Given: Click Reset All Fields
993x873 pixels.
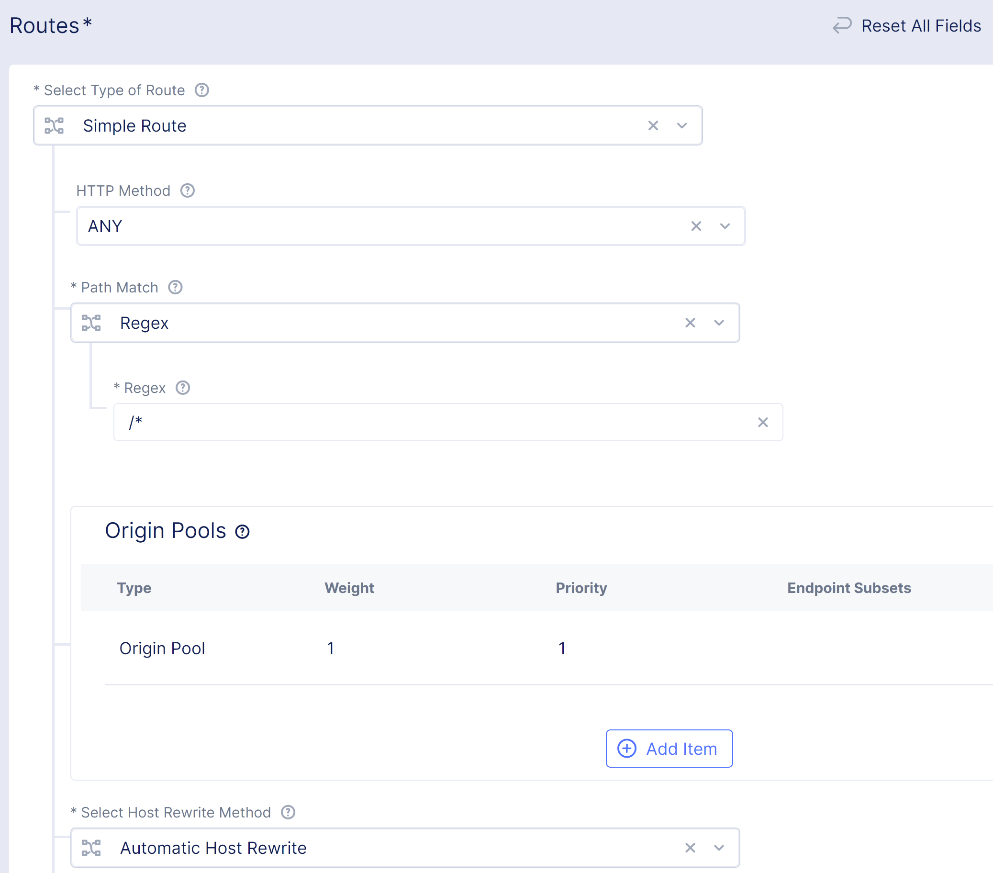Looking at the screenshot, I should tap(922, 25).
